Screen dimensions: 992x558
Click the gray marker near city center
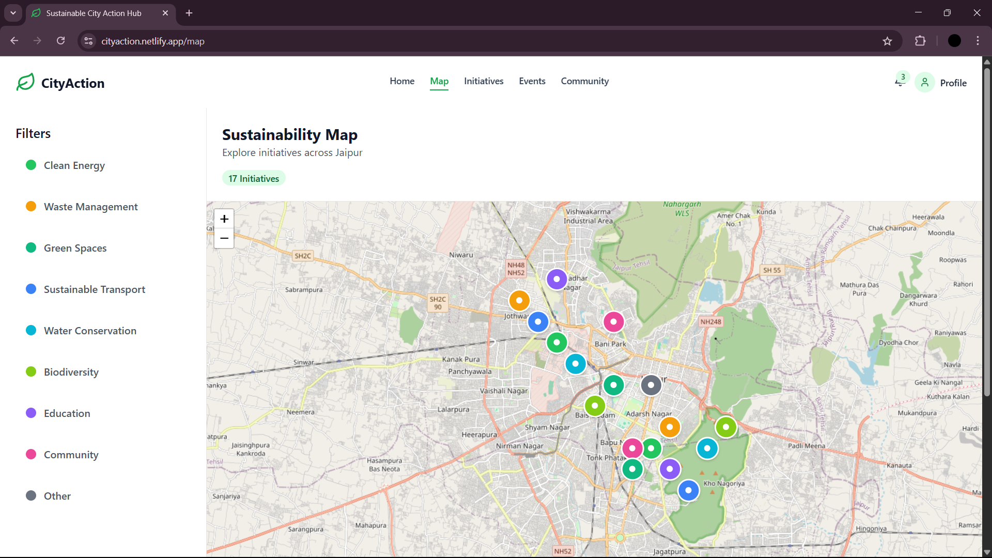pyautogui.click(x=651, y=385)
